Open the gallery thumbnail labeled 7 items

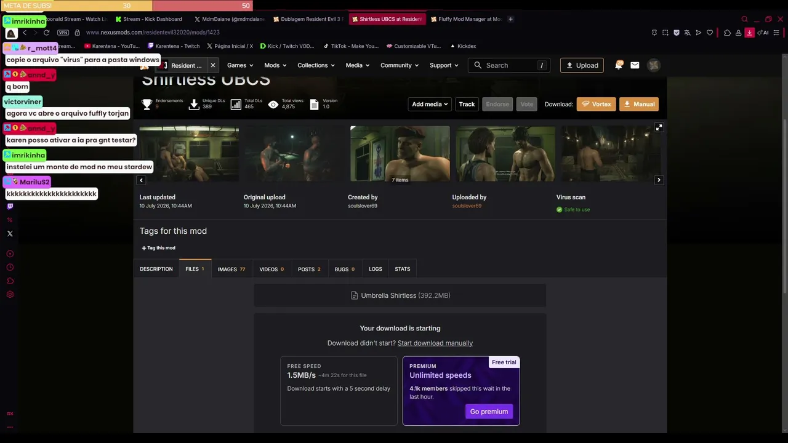pos(400,154)
